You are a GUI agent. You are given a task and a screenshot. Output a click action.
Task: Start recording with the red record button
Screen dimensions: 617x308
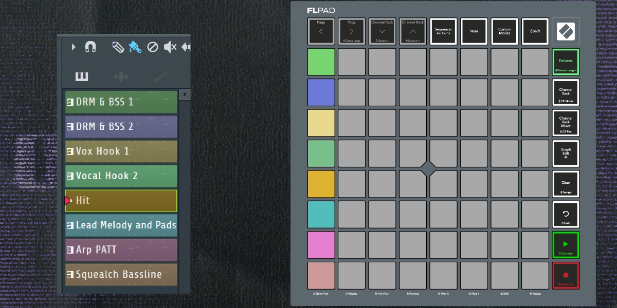[x=566, y=276]
